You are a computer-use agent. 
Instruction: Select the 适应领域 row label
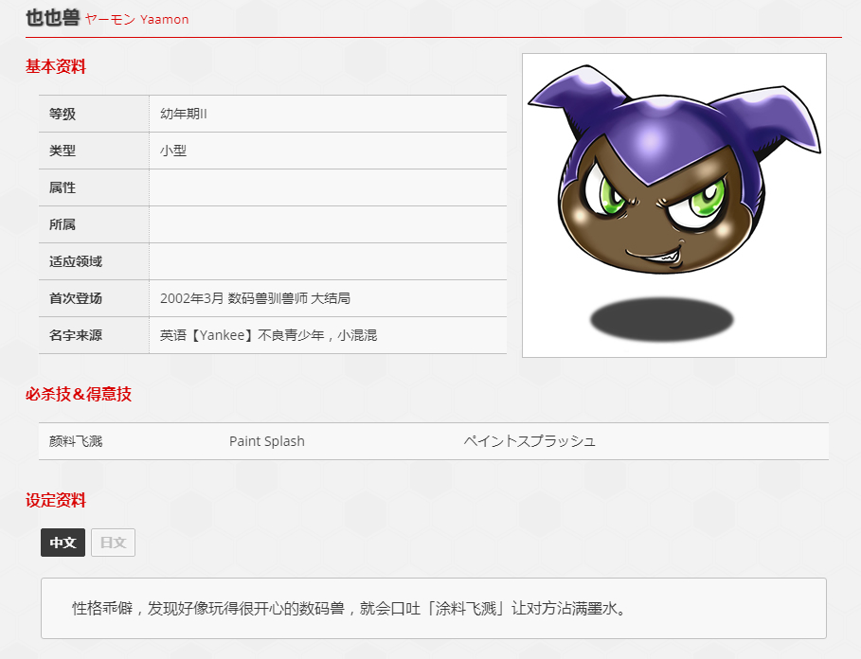(x=76, y=261)
